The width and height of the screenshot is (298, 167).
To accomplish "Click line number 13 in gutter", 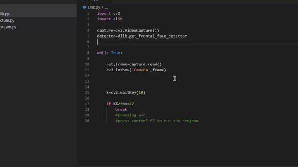I will tap(87, 81).
